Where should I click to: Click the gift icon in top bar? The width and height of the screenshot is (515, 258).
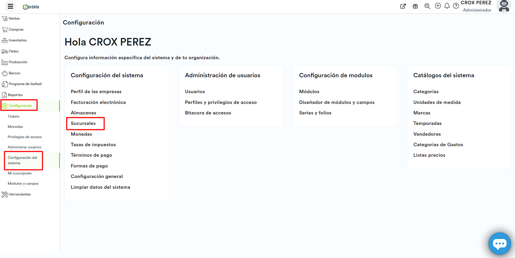[415, 6]
